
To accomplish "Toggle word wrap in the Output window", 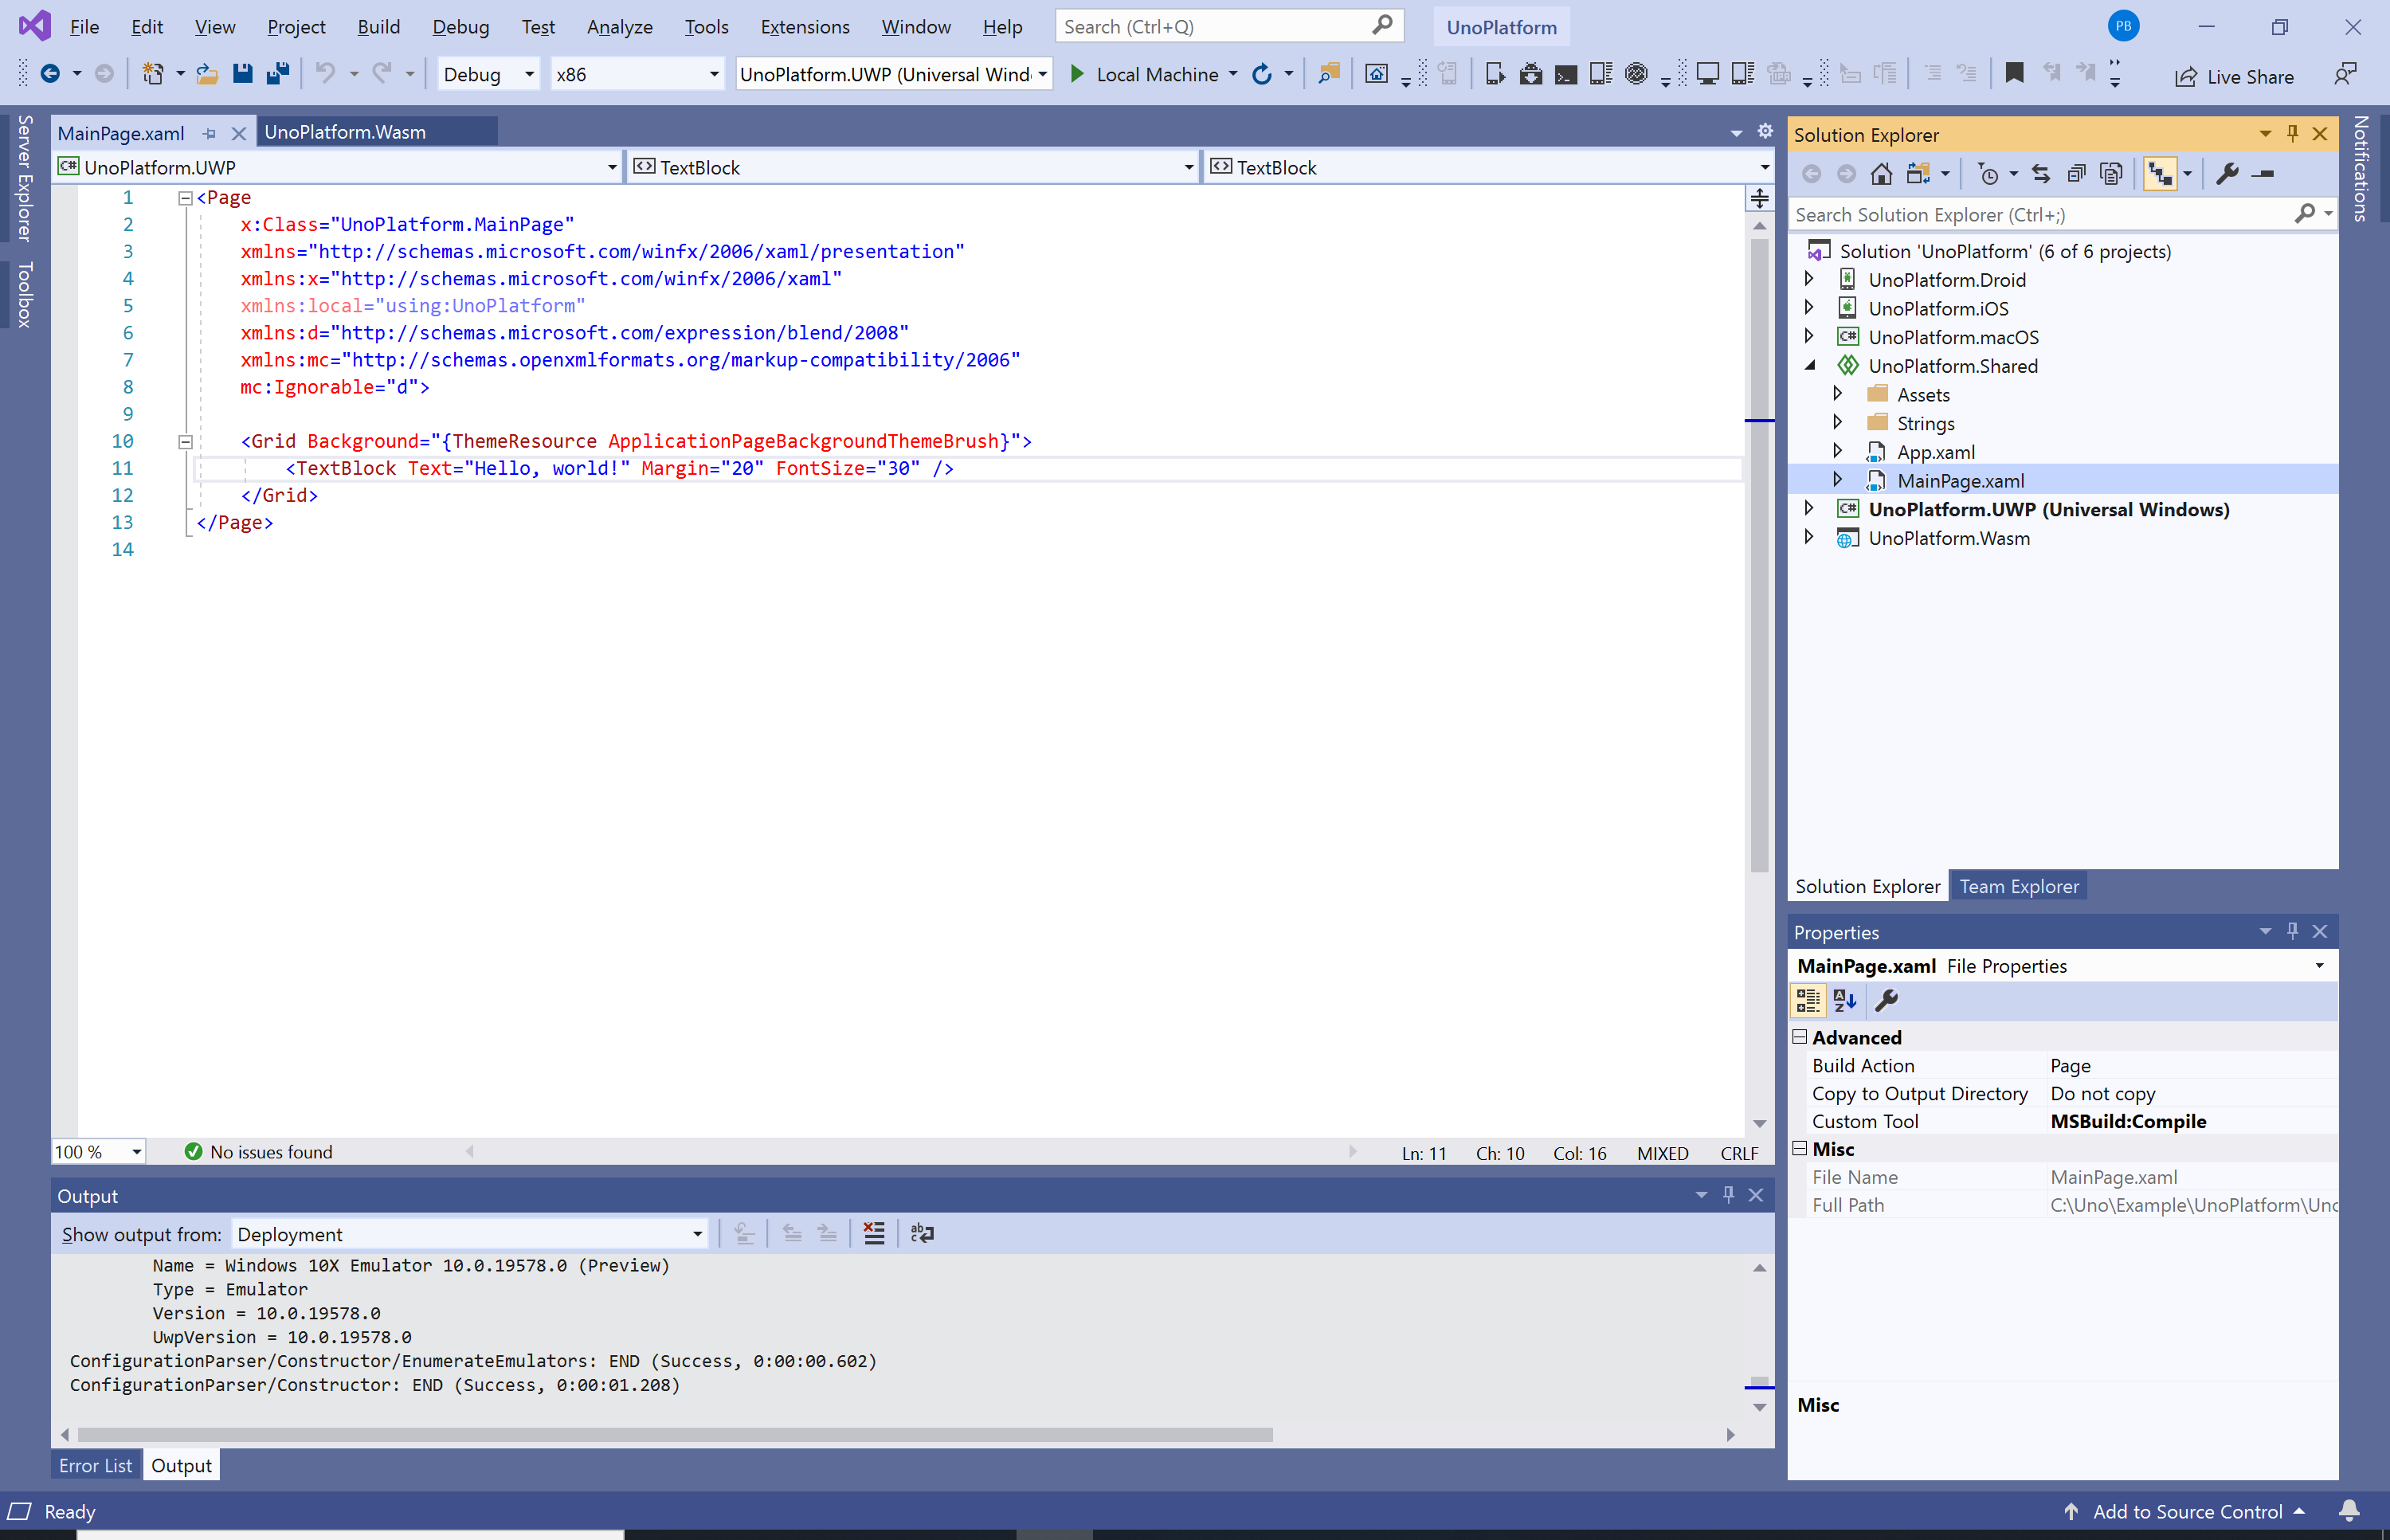I will [x=922, y=1233].
